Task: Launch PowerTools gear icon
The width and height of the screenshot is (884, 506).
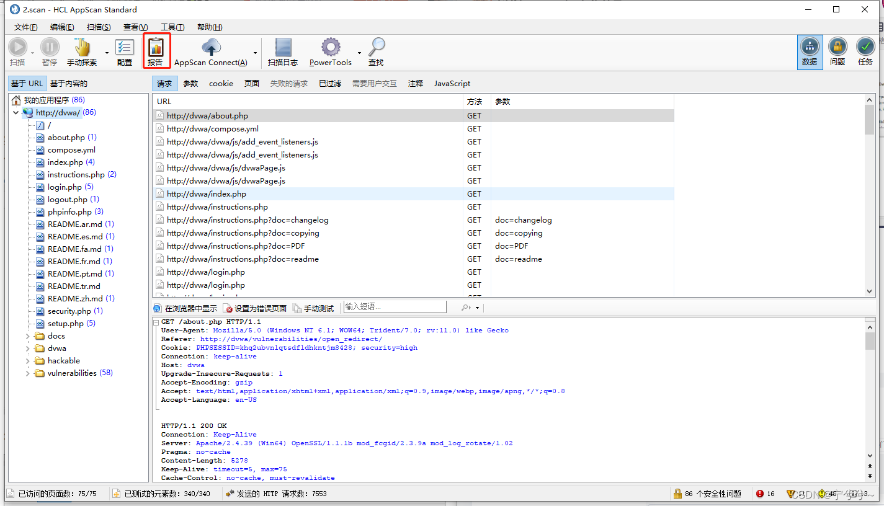Action: (331, 52)
